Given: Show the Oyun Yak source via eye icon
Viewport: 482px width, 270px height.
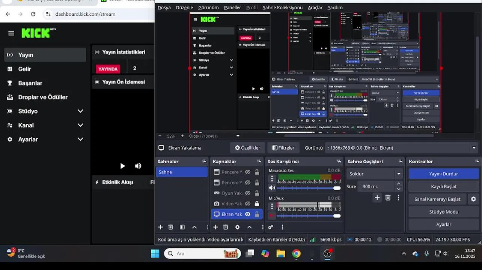Looking at the screenshot, I should pyautogui.click(x=248, y=193).
